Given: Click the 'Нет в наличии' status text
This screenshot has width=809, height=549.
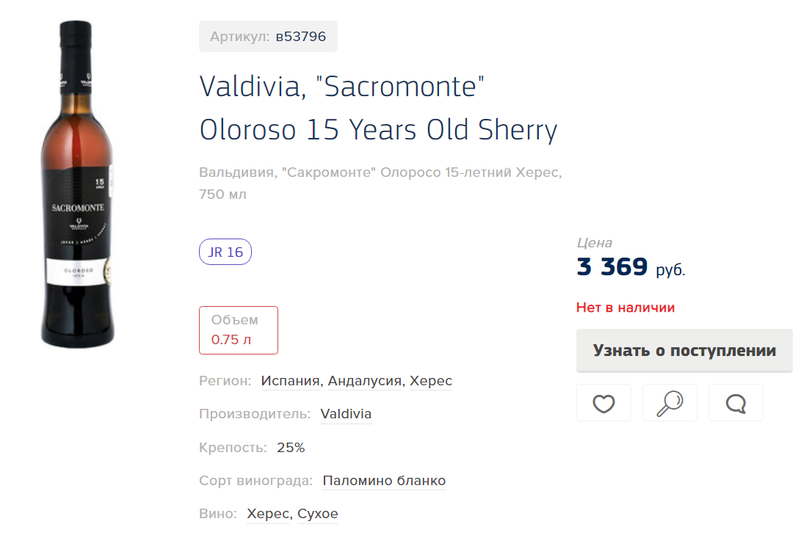Looking at the screenshot, I should (x=625, y=308).
